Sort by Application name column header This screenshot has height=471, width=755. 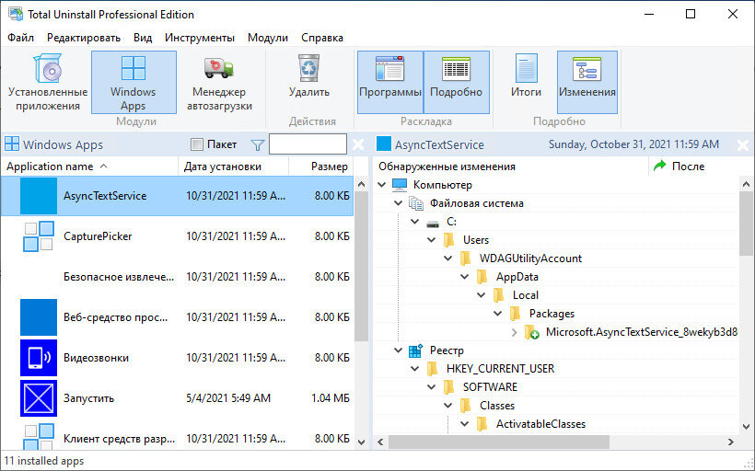tap(89, 167)
